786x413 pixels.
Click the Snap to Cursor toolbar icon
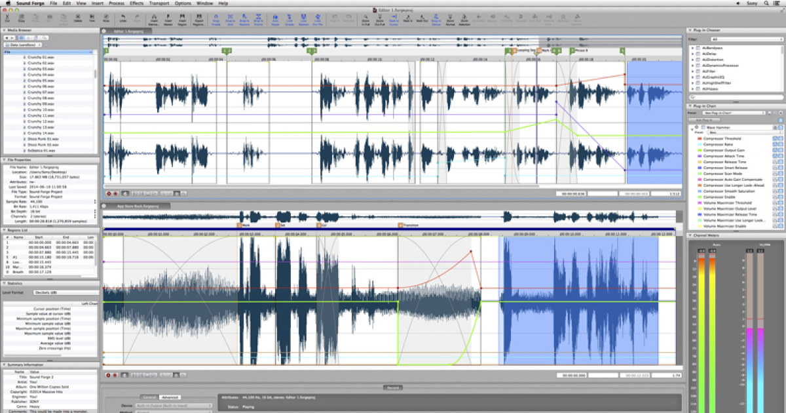[394, 19]
